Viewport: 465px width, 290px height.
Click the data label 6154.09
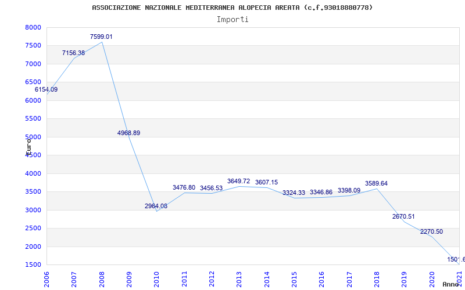pos(46,89)
